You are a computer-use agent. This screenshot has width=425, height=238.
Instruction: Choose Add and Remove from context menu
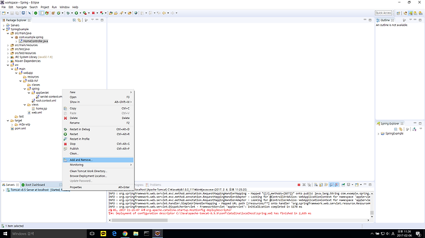coord(98,160)
